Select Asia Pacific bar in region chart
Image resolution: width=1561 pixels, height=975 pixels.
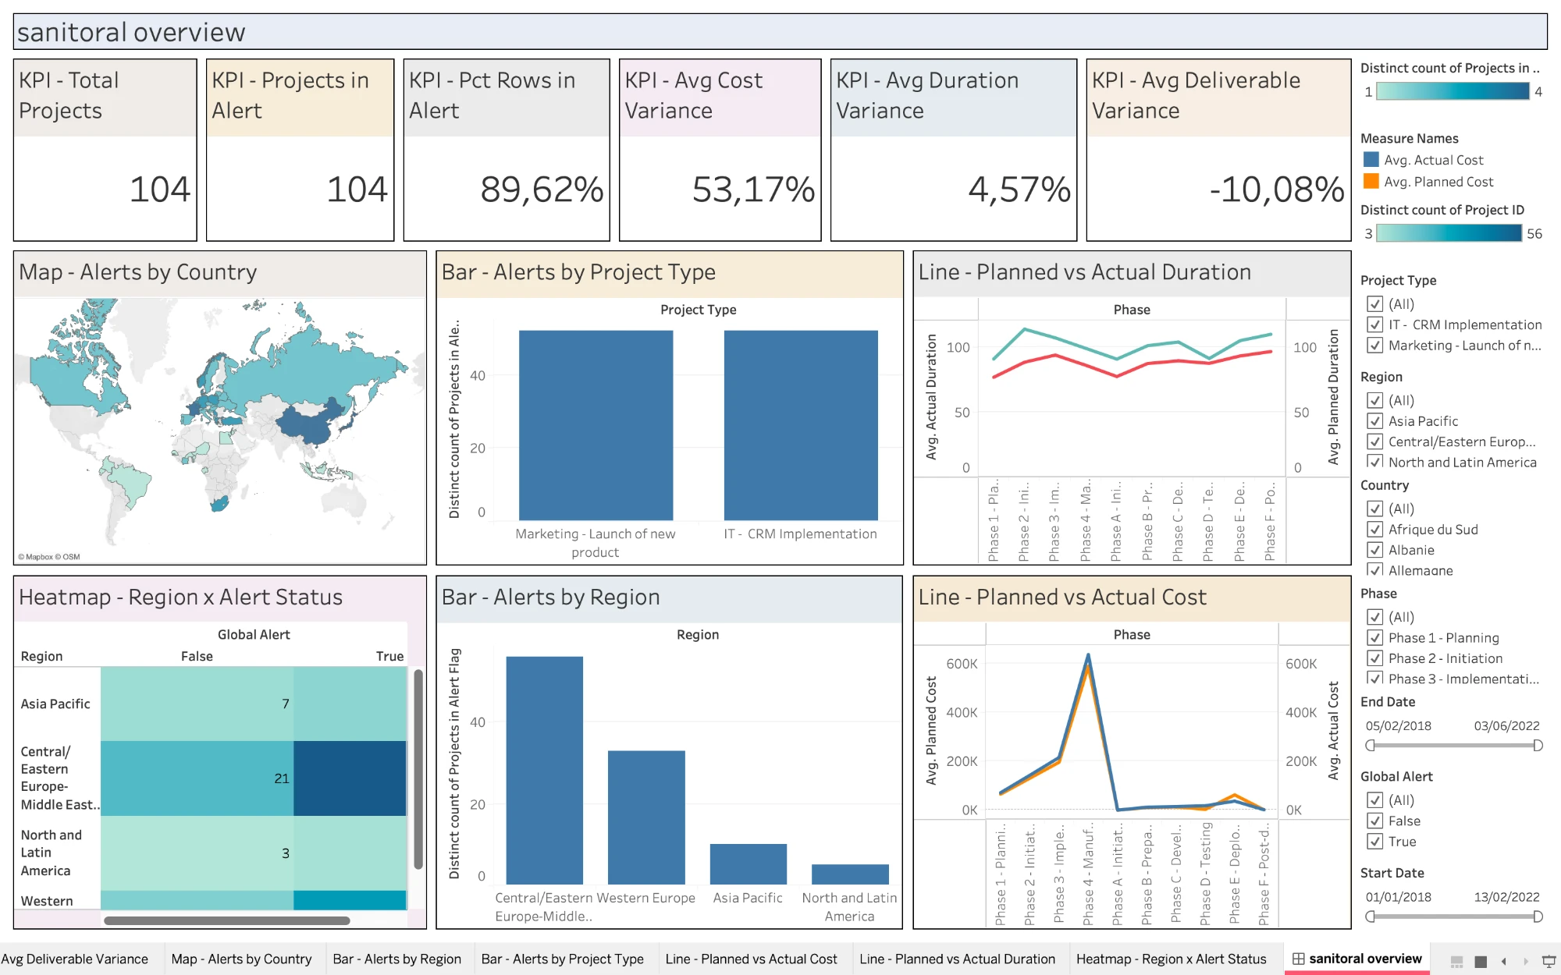(748, 863)
